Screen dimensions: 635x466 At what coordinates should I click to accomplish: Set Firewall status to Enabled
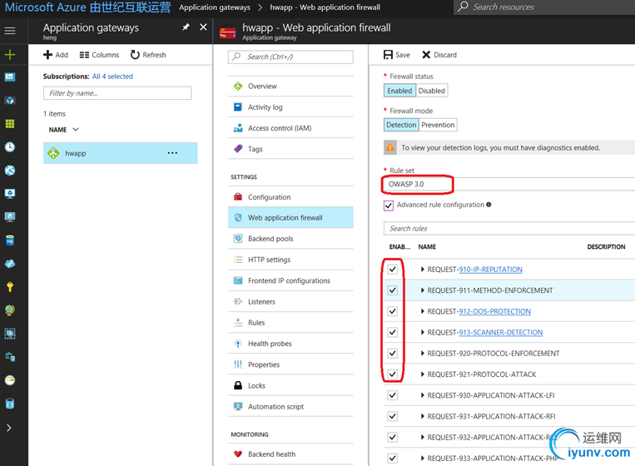(x=399, y=91)
